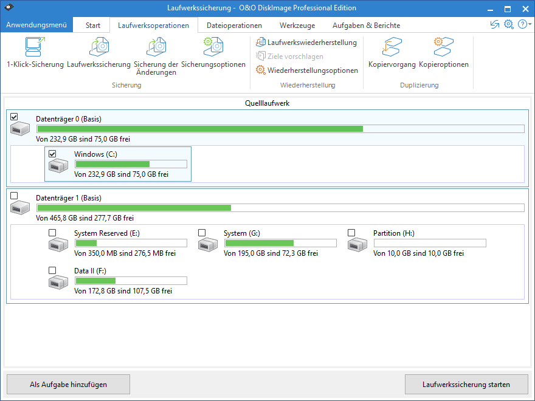Click the Data II (F:) usage bar
This screenshot has height=401, width=535.
[x=131, y=281]
